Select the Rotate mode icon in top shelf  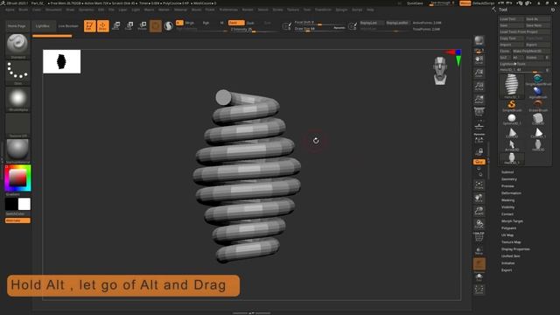143,25
